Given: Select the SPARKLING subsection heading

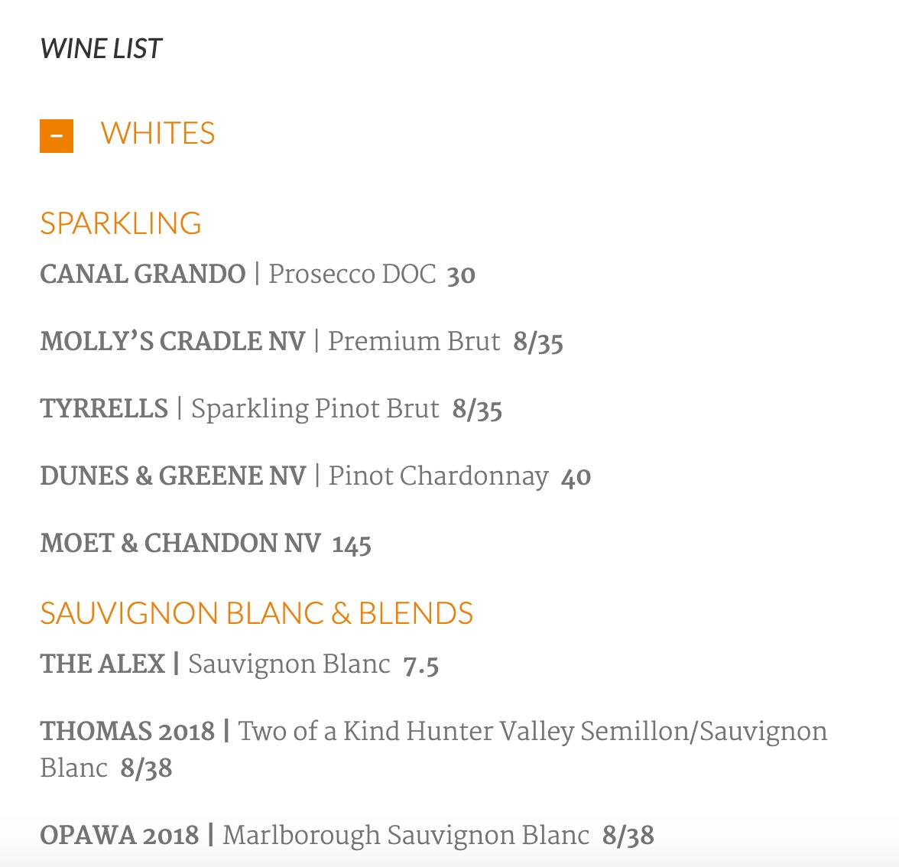Looking at the screenshot, I should 121,223.
